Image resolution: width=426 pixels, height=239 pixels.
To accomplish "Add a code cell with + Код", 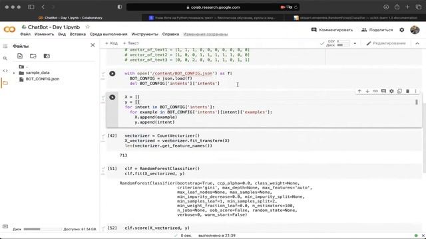I will click(x=111, y=43).
